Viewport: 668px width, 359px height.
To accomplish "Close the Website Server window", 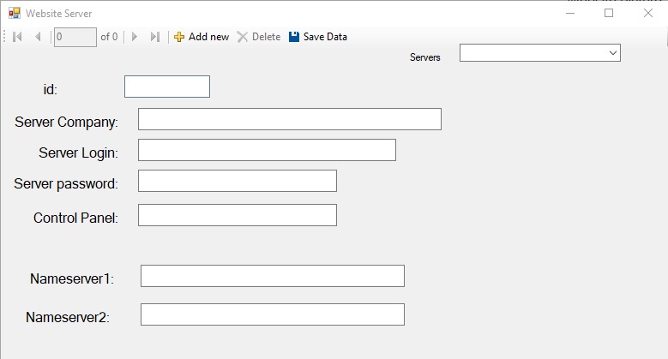I will point(648,13).
